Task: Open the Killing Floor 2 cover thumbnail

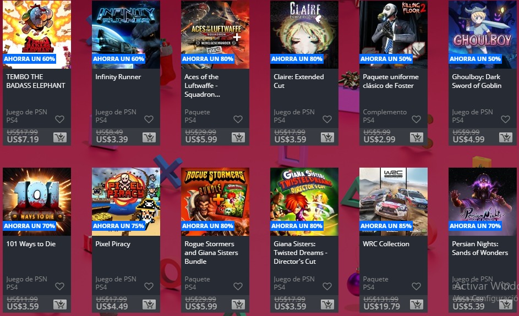Action: (394, 35)
